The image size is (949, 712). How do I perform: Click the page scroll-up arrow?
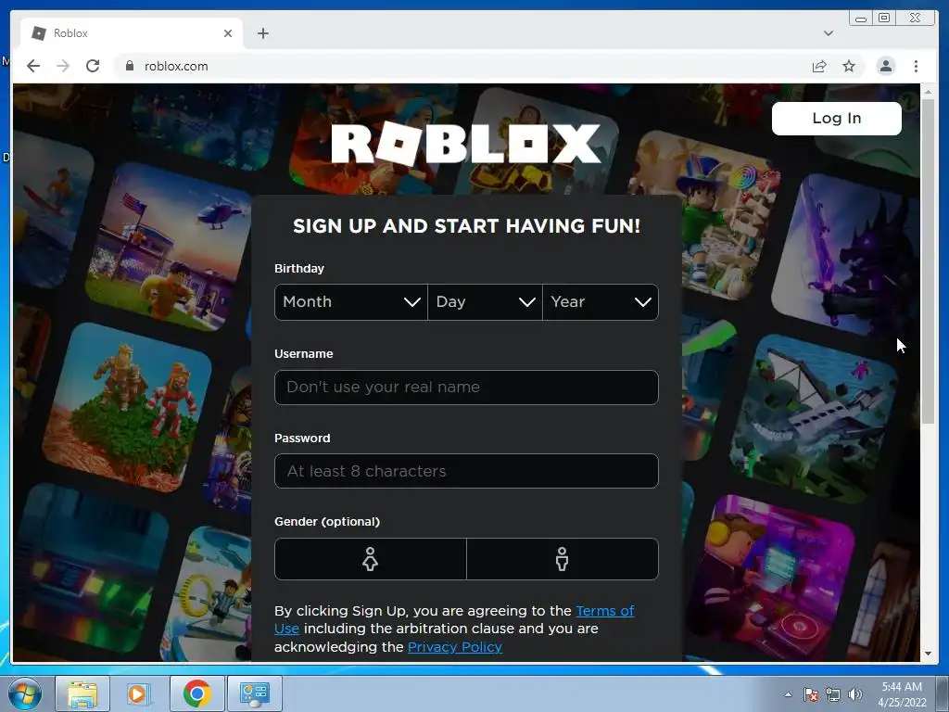(x=928, y=92)
